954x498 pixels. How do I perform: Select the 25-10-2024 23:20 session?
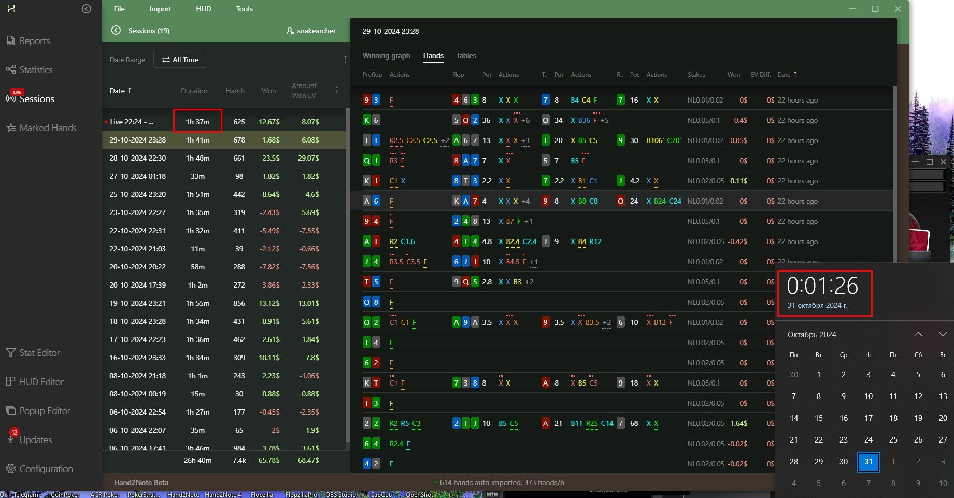point(224,194)
